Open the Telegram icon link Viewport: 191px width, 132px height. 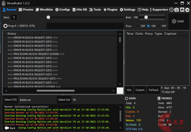[188, 10]
